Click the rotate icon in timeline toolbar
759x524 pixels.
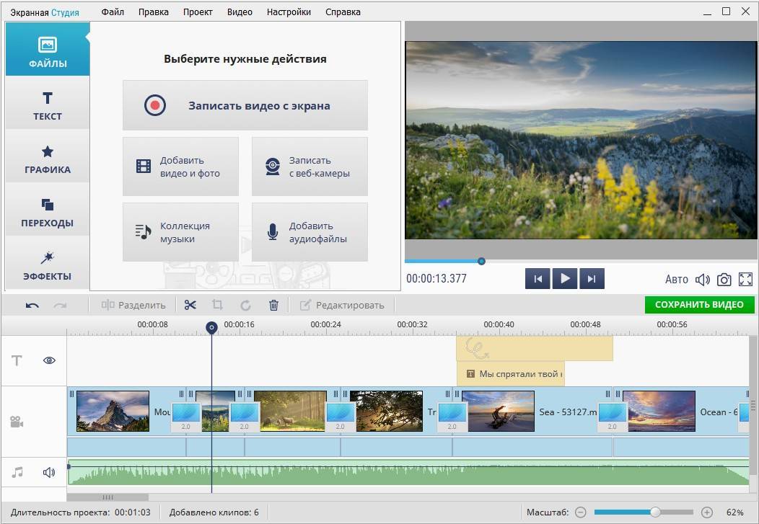pyautogui.click(x=245, y=305)
